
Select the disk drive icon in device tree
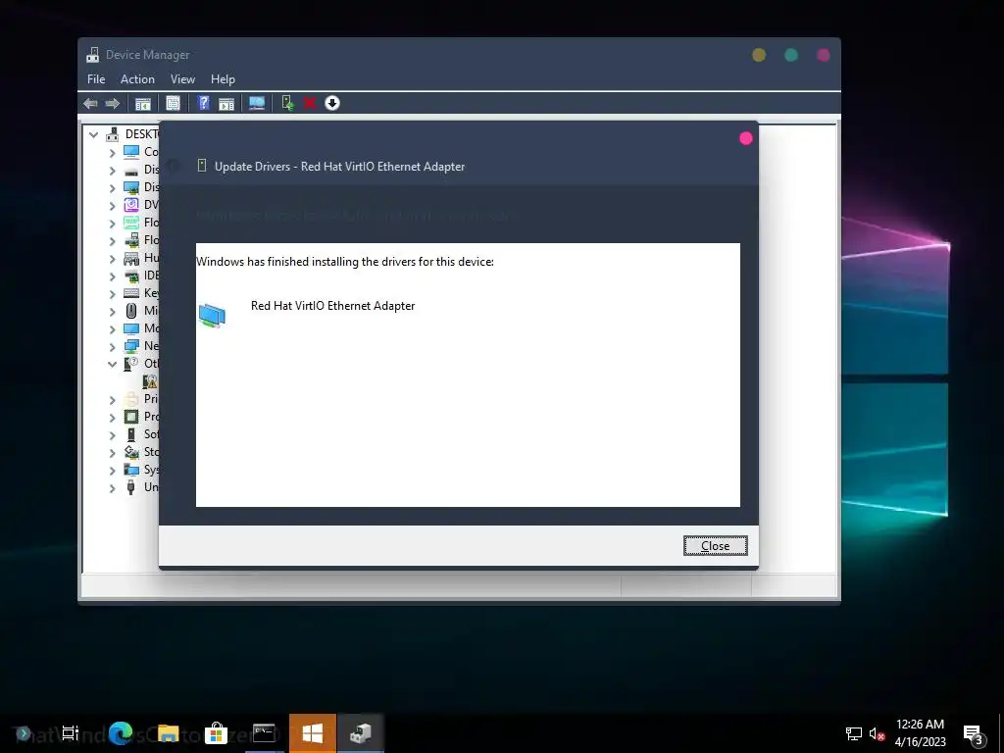coord(131,171)
